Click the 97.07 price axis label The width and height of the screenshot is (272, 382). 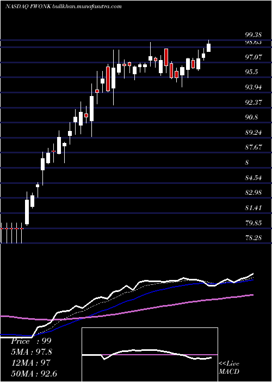point(254,57)
